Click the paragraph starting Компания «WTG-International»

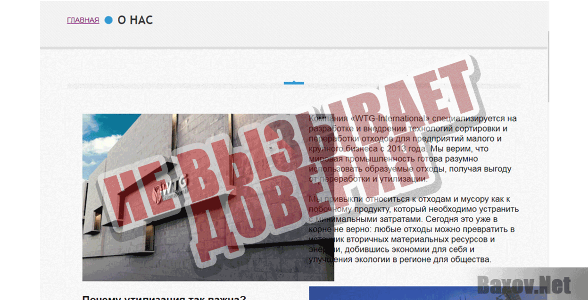[x=413, y=149]
